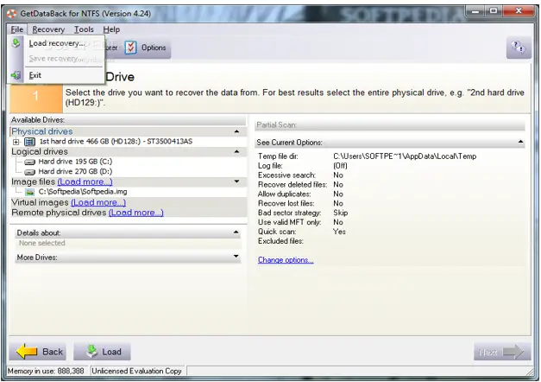This screenshot has width=541, height=382.
Task: Minimize the GetDataBack window
Action: [475, 11]
